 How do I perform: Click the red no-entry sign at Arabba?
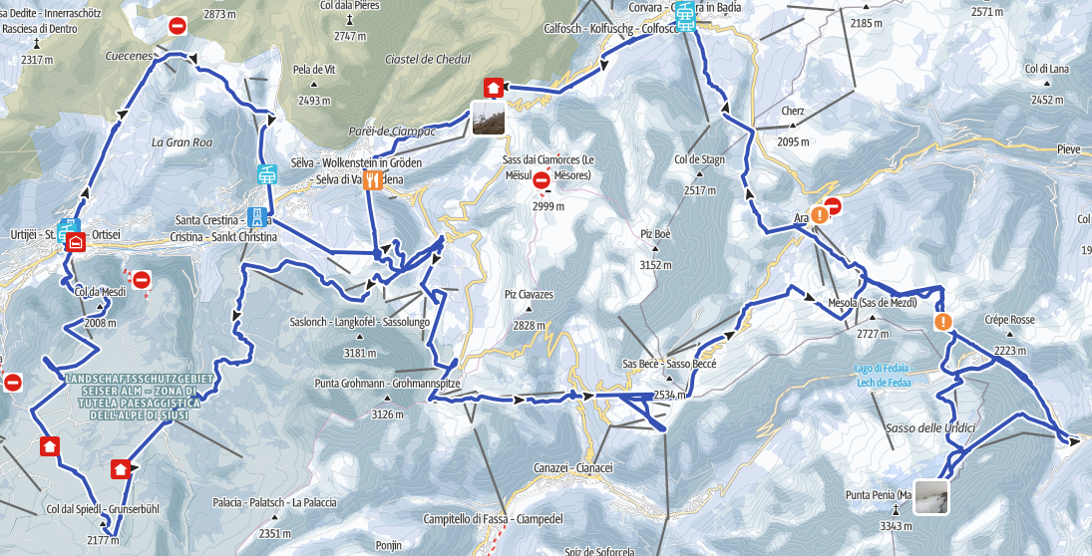pos(833,206)
